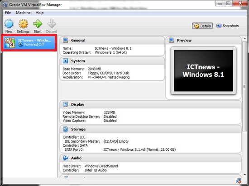Image resolution: width=249 pixels, height=186 pixels.
Task: Click the Storage section icon
Action: coord(65,129)
